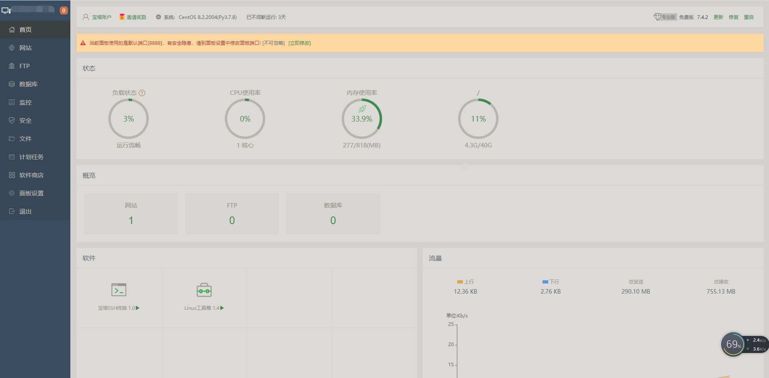Viewport: 769px width, 378px height.
Task: Open the 计划任务 scheduled tasks section
Action: [35, 157]
